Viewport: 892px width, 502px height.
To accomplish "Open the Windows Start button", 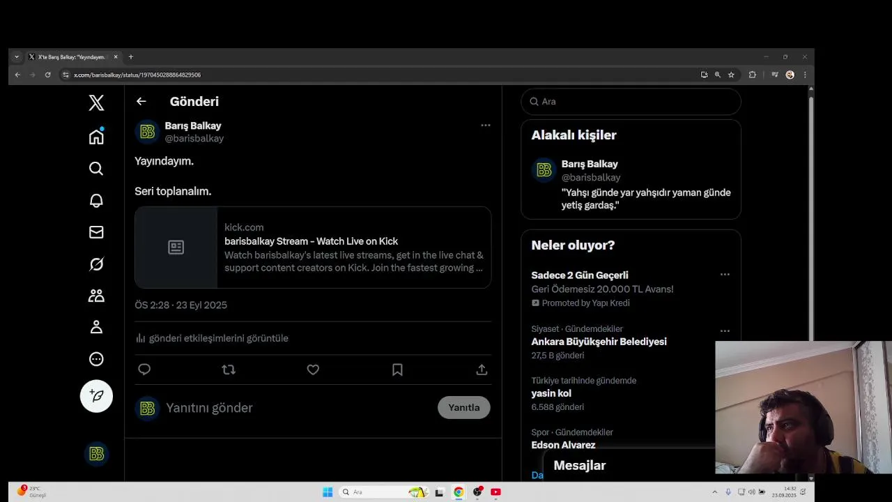I will click(328, 492).
